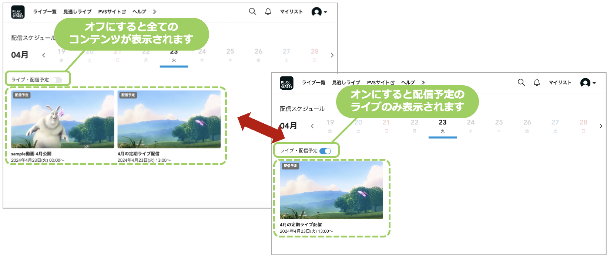Expand more nav items chevron in left window
Viewport: 610px width, 260px height.
(x=155, y=12)
